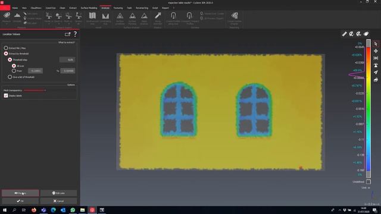Click the Preview button
Viewport: 381px width, 214px height.
point(20,193)
